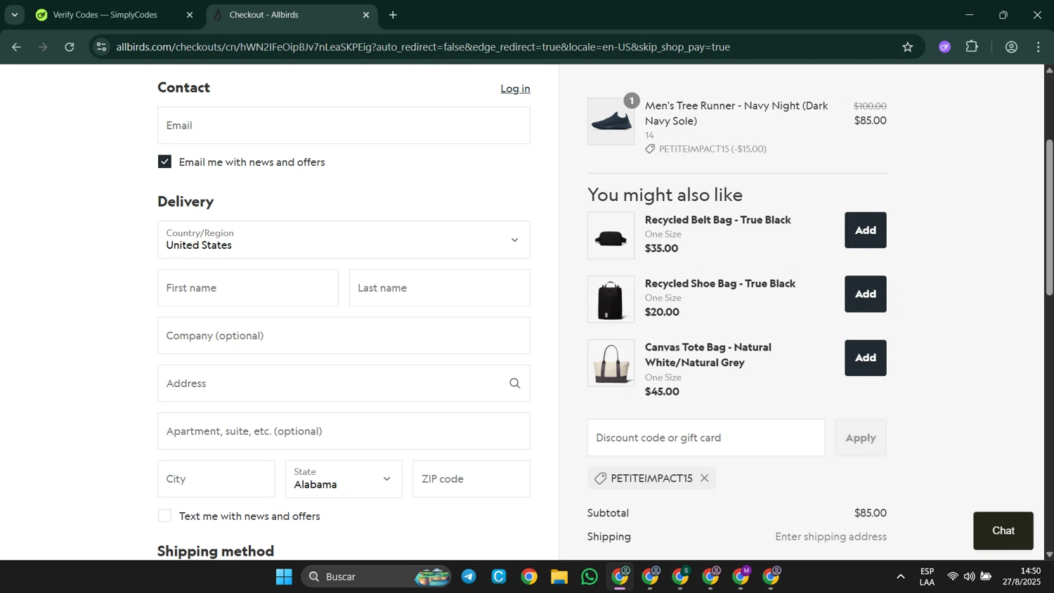This screenshot has height=593, width=1054.
Task: Click the Recycled Belt Bag thumbnail
Action: coord(611,235)
